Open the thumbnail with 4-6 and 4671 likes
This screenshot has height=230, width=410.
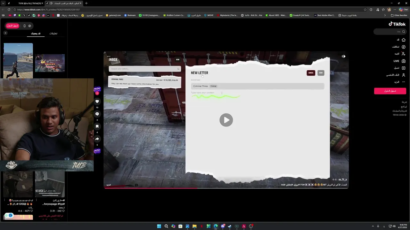pyautogui.click(x=18, y=184)
